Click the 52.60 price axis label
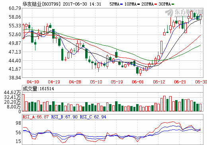This screenshot has width=207, height=145. (15, 35)
